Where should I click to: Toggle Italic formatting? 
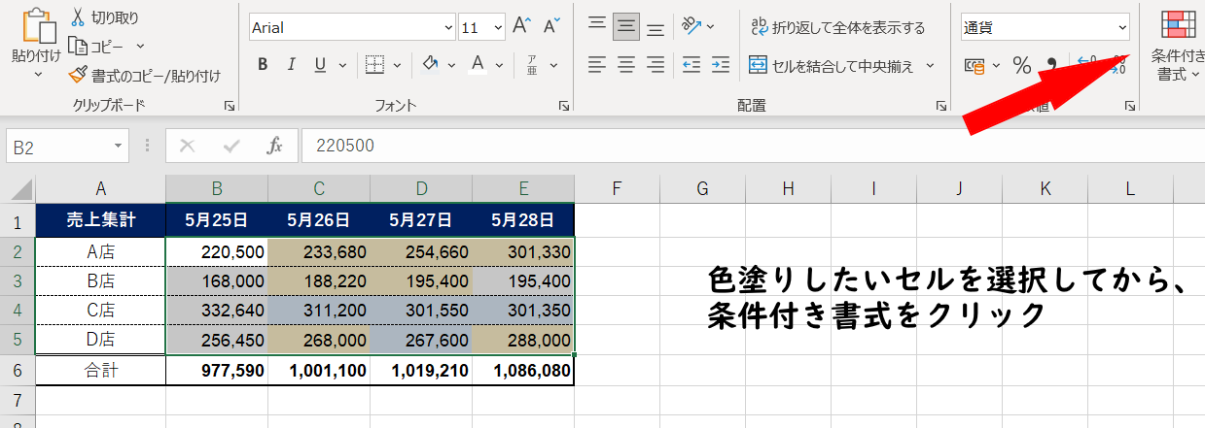point(291,65)
